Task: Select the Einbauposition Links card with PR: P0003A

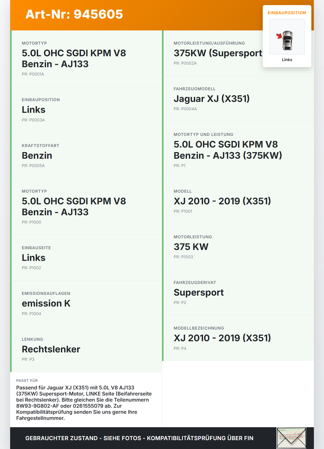Action: [86, 110]
